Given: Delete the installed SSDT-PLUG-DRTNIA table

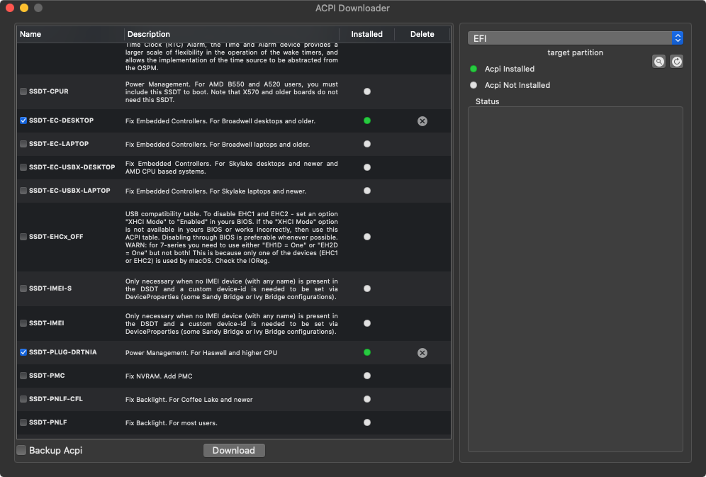Looking at the screenshot, I should 422,353.
